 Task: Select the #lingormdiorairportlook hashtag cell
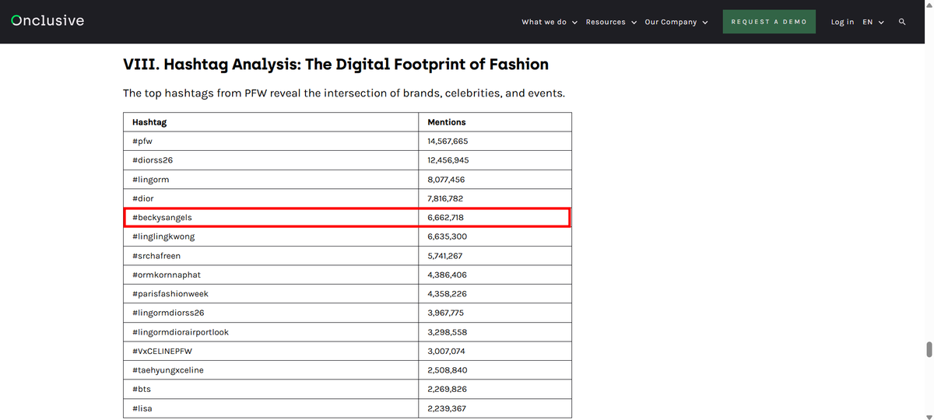270,332
